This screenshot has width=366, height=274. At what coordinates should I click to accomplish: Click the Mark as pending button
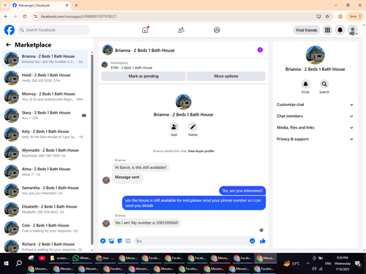click(x=143, y=76)
